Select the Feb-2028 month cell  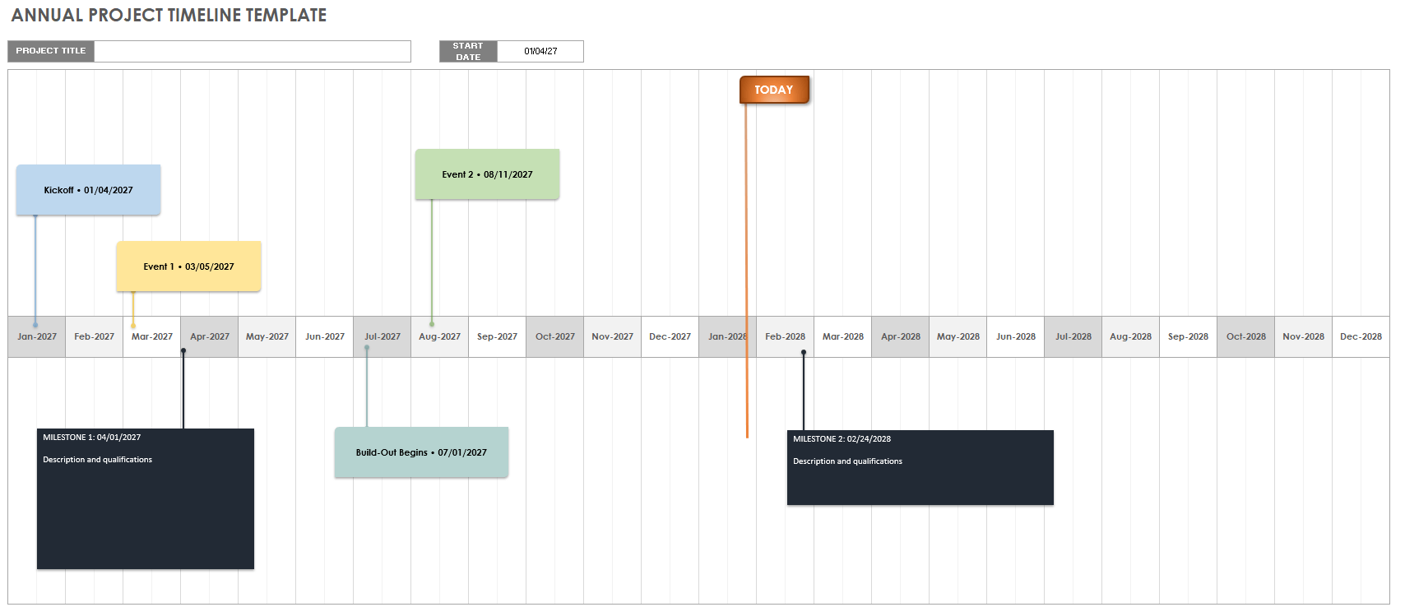[786, 336]
